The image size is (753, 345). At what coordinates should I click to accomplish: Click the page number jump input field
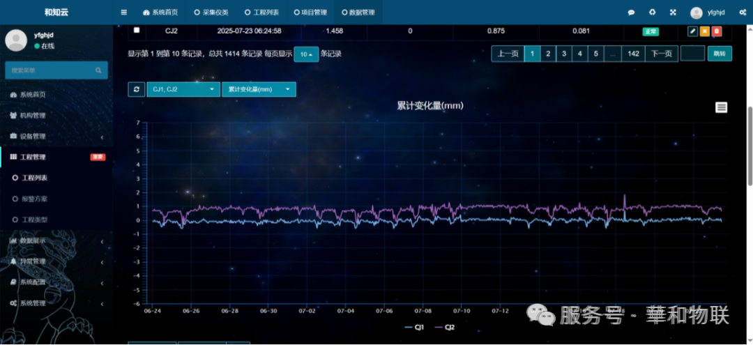pos(692,54)
